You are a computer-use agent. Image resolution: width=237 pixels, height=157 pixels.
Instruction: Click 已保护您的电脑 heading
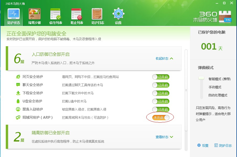click(212, 32)
